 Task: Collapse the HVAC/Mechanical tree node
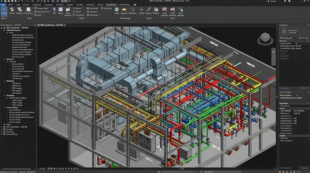[x=4, y=30]
